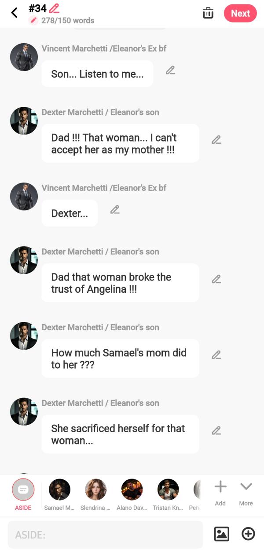The image size is (264, 553).
Task: Type in the ASIDE text input field
Action: 106,534
